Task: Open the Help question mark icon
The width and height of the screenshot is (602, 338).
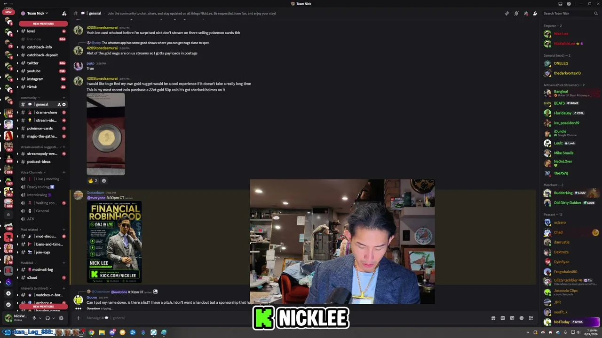Action: [569, 4]
